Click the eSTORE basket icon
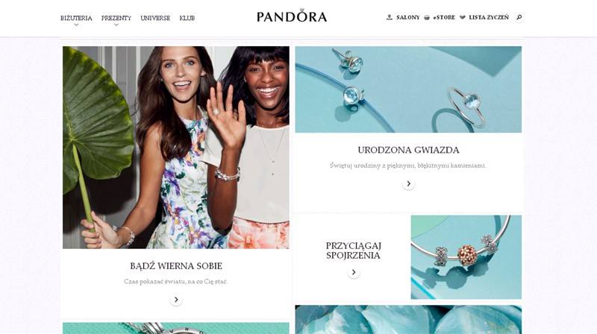597x334 pixels. [427, 17]
